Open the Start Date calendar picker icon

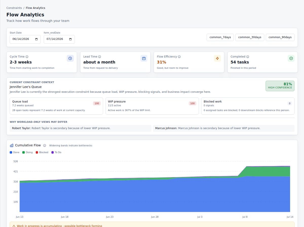click(36, 39)
